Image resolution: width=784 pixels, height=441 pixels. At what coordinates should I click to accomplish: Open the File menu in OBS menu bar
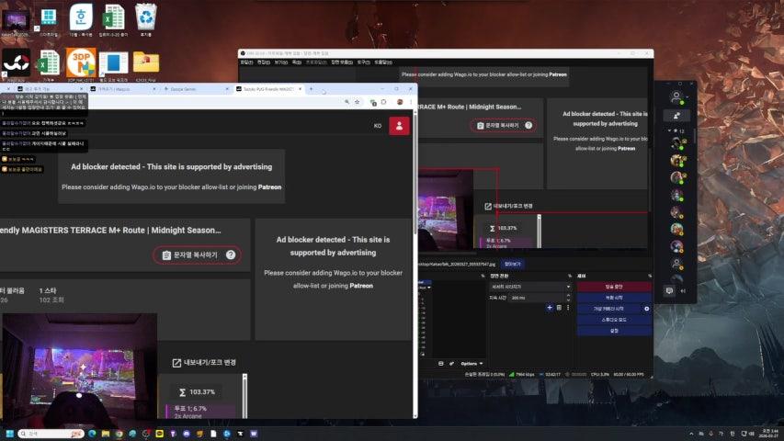(x=245, y=62)
